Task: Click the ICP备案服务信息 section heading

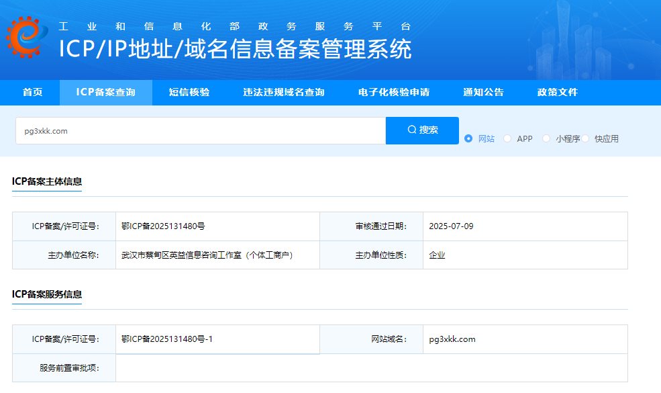Action: point(47,294)
